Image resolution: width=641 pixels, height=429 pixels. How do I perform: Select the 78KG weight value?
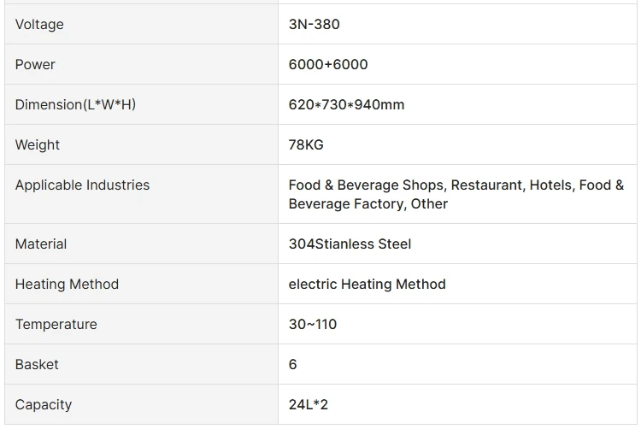coord(306,144)
